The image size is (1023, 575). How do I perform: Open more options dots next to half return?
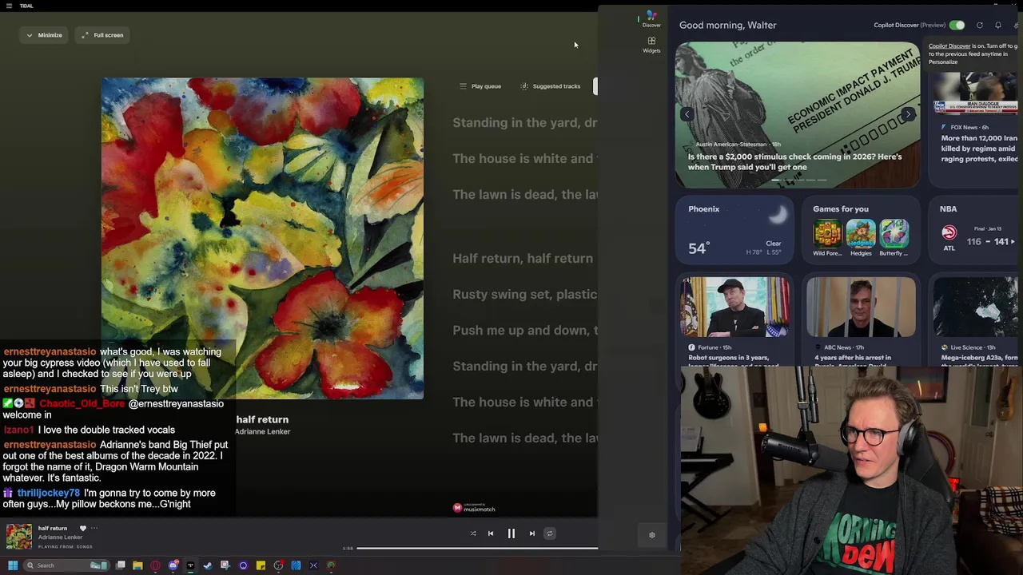(94, 528)
